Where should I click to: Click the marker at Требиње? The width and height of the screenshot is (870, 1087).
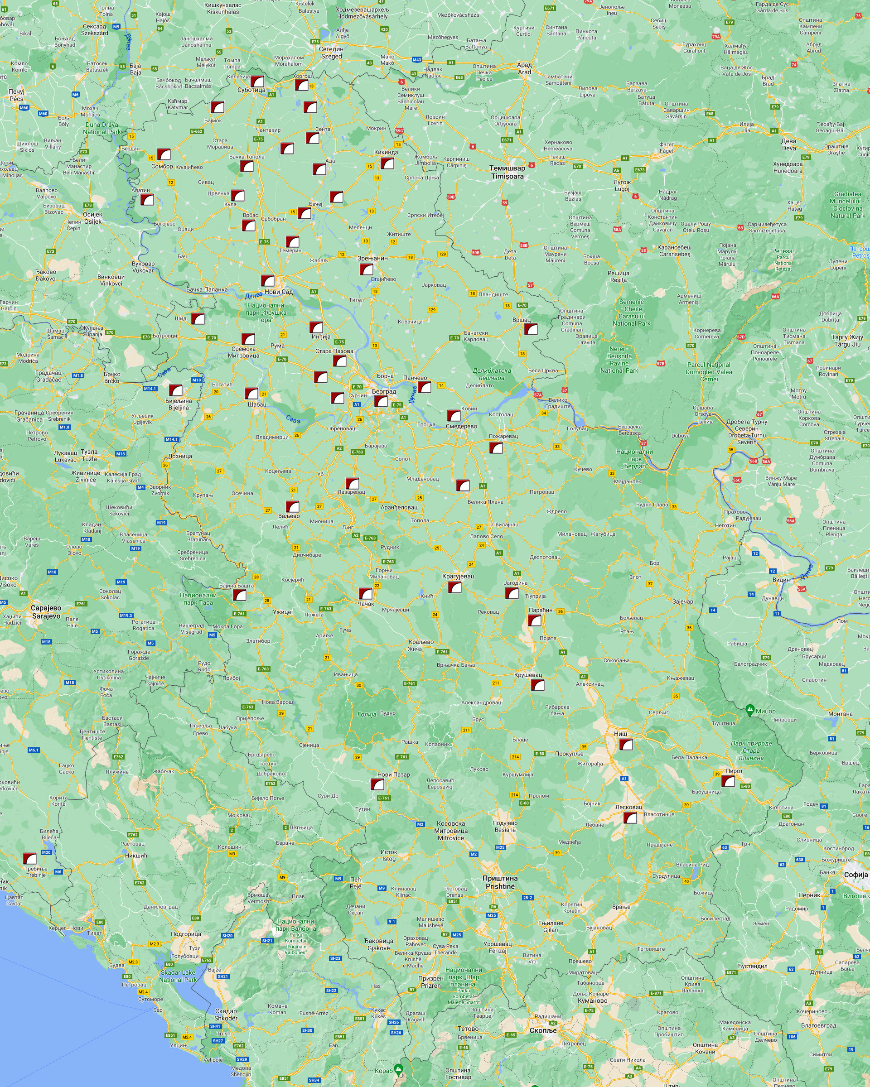(30, 859)
